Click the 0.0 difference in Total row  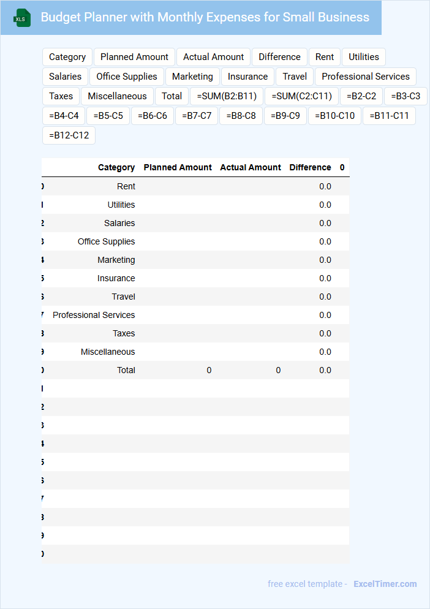point(325,370)
